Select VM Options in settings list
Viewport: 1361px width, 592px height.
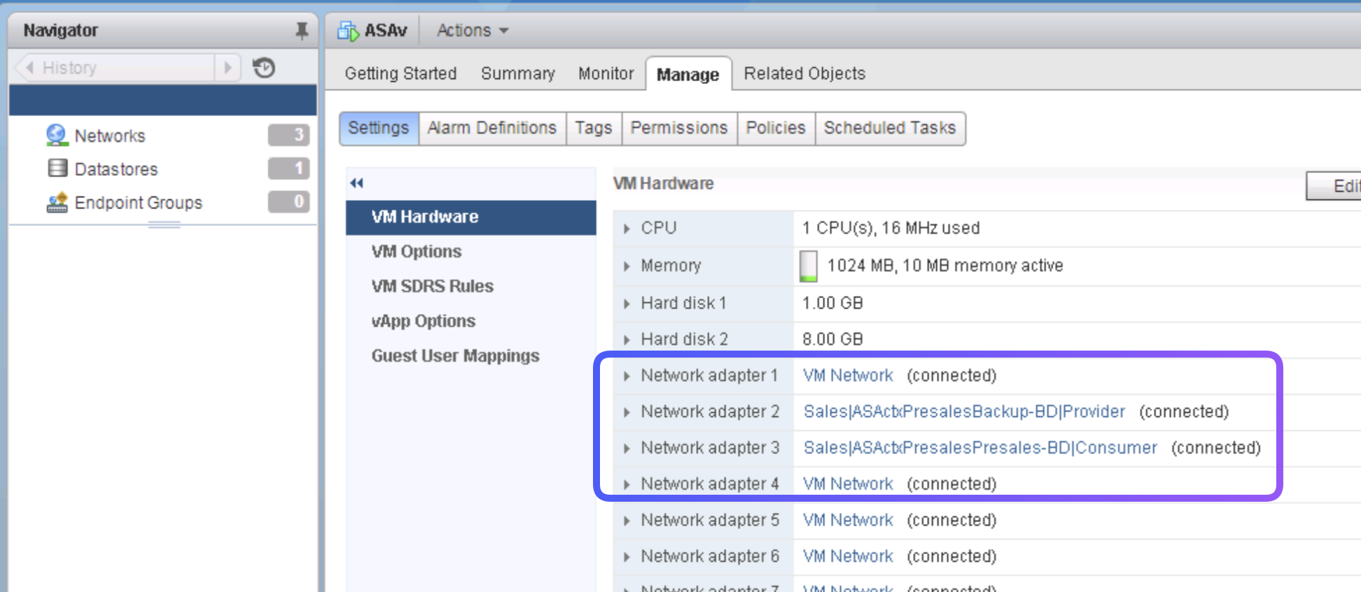(417, 251)
